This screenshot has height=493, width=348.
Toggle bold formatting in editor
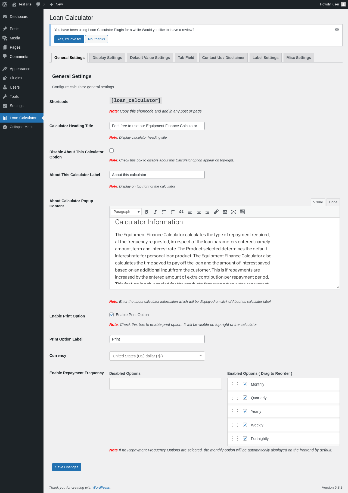click(147, 212)
